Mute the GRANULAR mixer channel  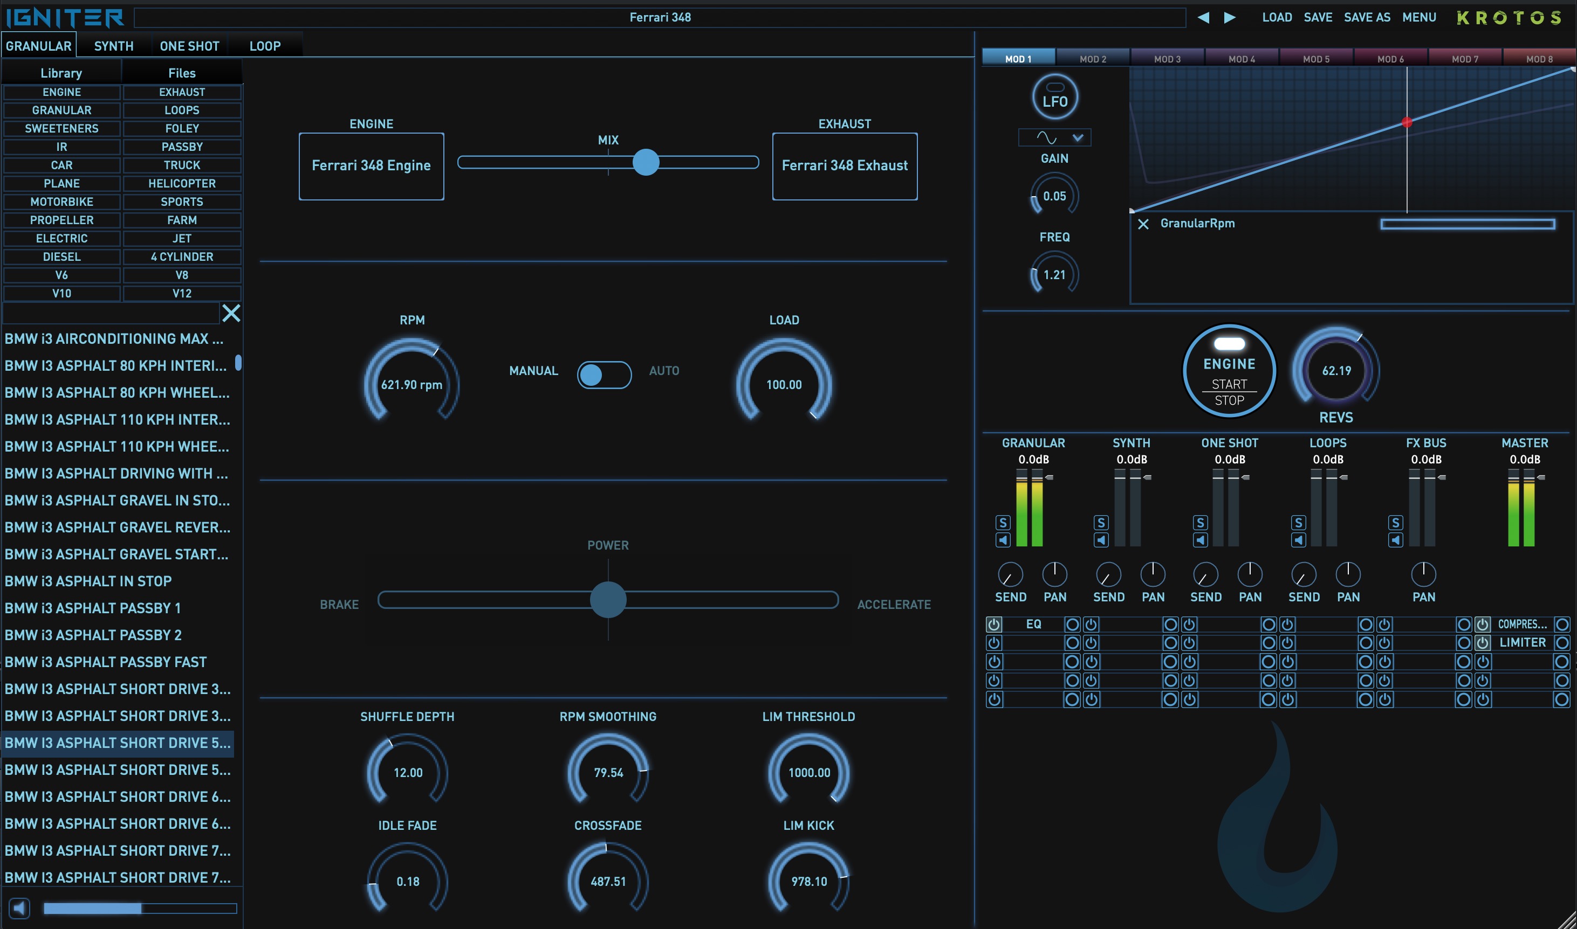click(1003, 540)
